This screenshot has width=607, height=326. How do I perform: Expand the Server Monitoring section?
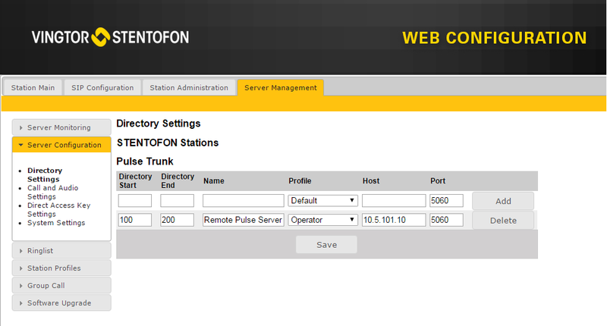point(61,127)
